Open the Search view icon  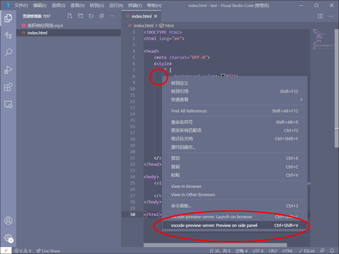tap(8, 52)
